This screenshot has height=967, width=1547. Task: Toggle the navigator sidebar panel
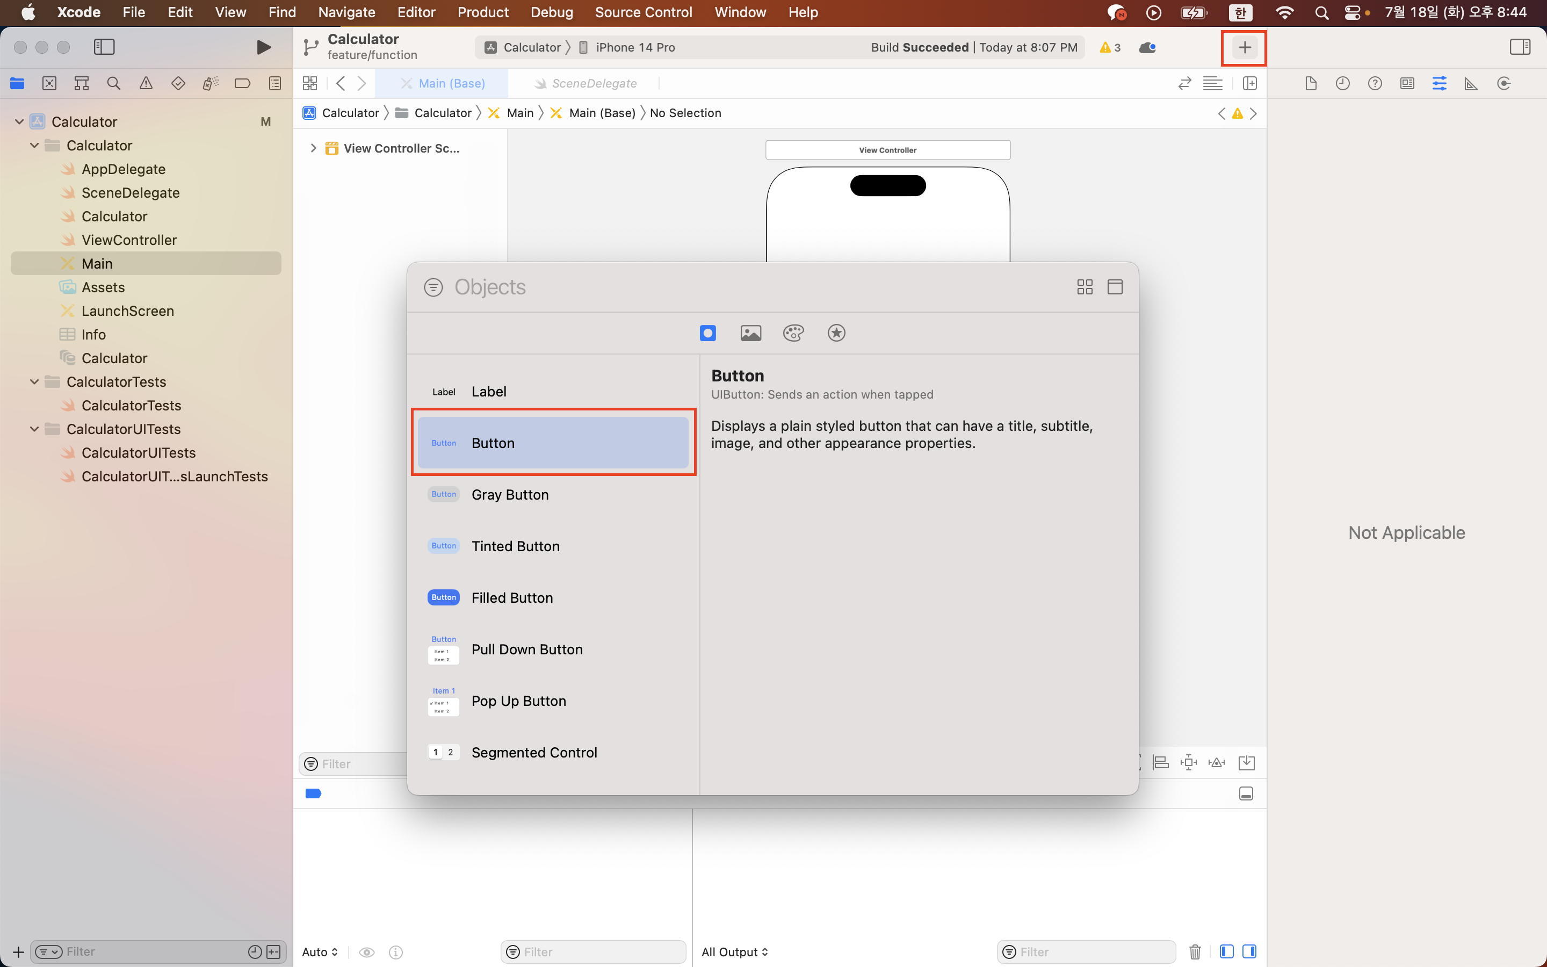point(104,47)
